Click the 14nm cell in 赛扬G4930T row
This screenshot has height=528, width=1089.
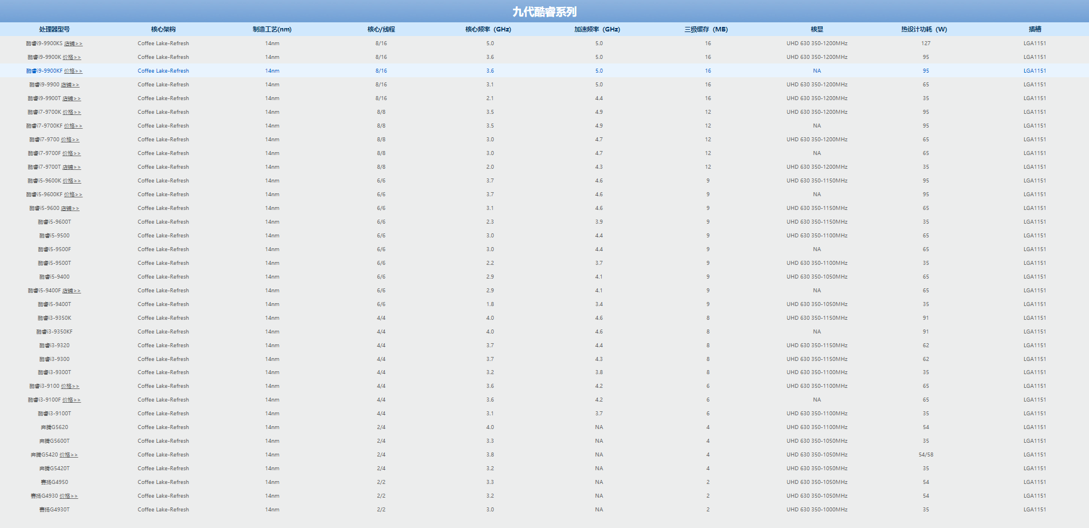[272, 510]
